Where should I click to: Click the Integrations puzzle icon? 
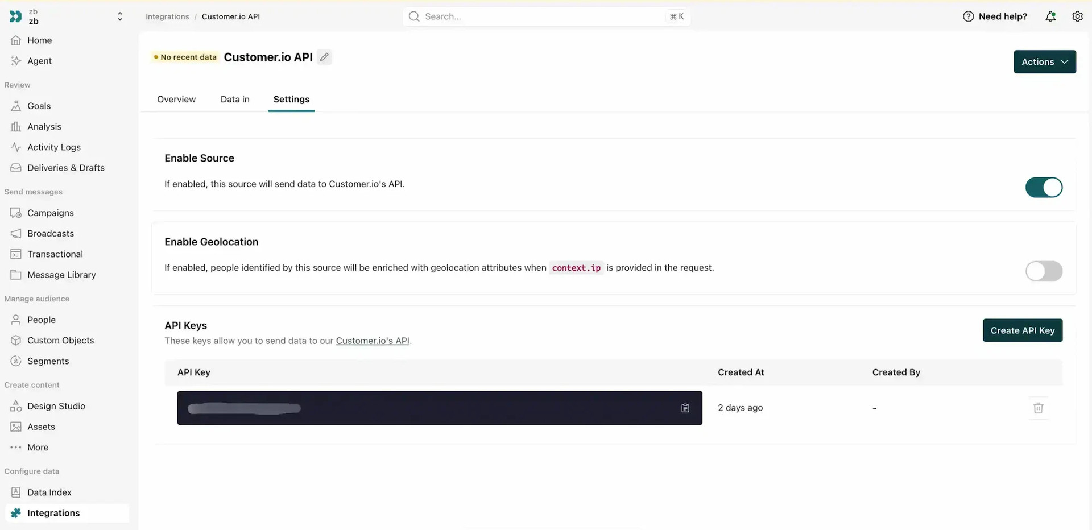pyautogui.click(x=16, y=513)
